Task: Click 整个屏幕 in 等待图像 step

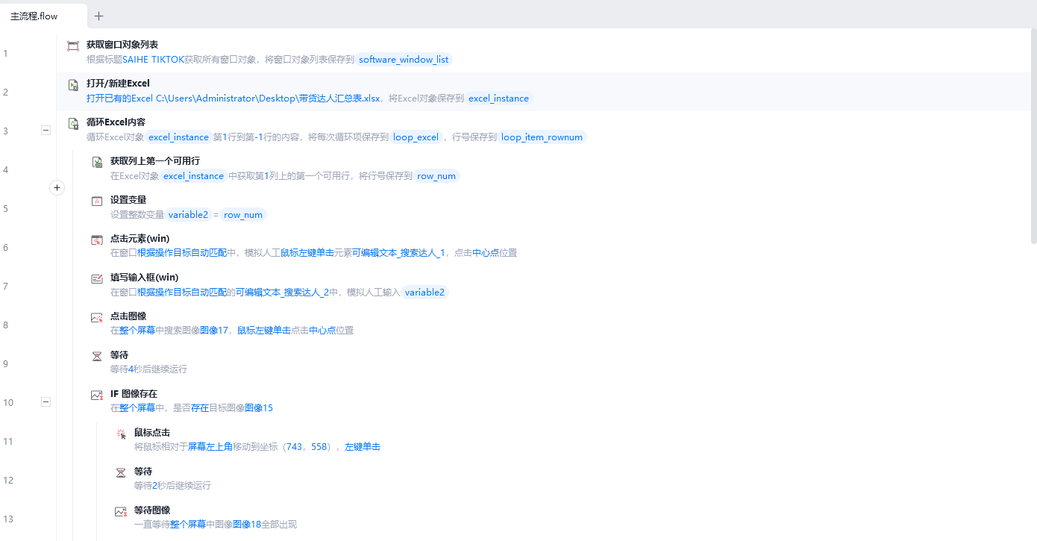Action: pos(188,525)
